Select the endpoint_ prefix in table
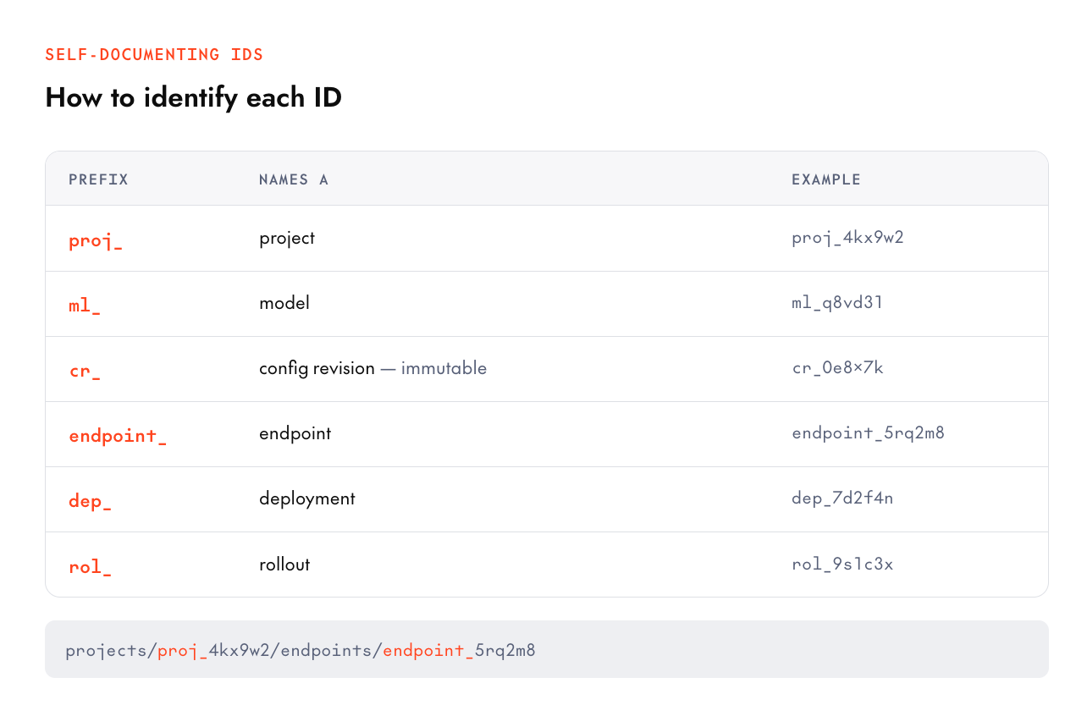This screenshot has width=1087, height=716. point(118,436)
